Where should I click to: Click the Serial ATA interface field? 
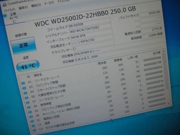pos(92,34)
